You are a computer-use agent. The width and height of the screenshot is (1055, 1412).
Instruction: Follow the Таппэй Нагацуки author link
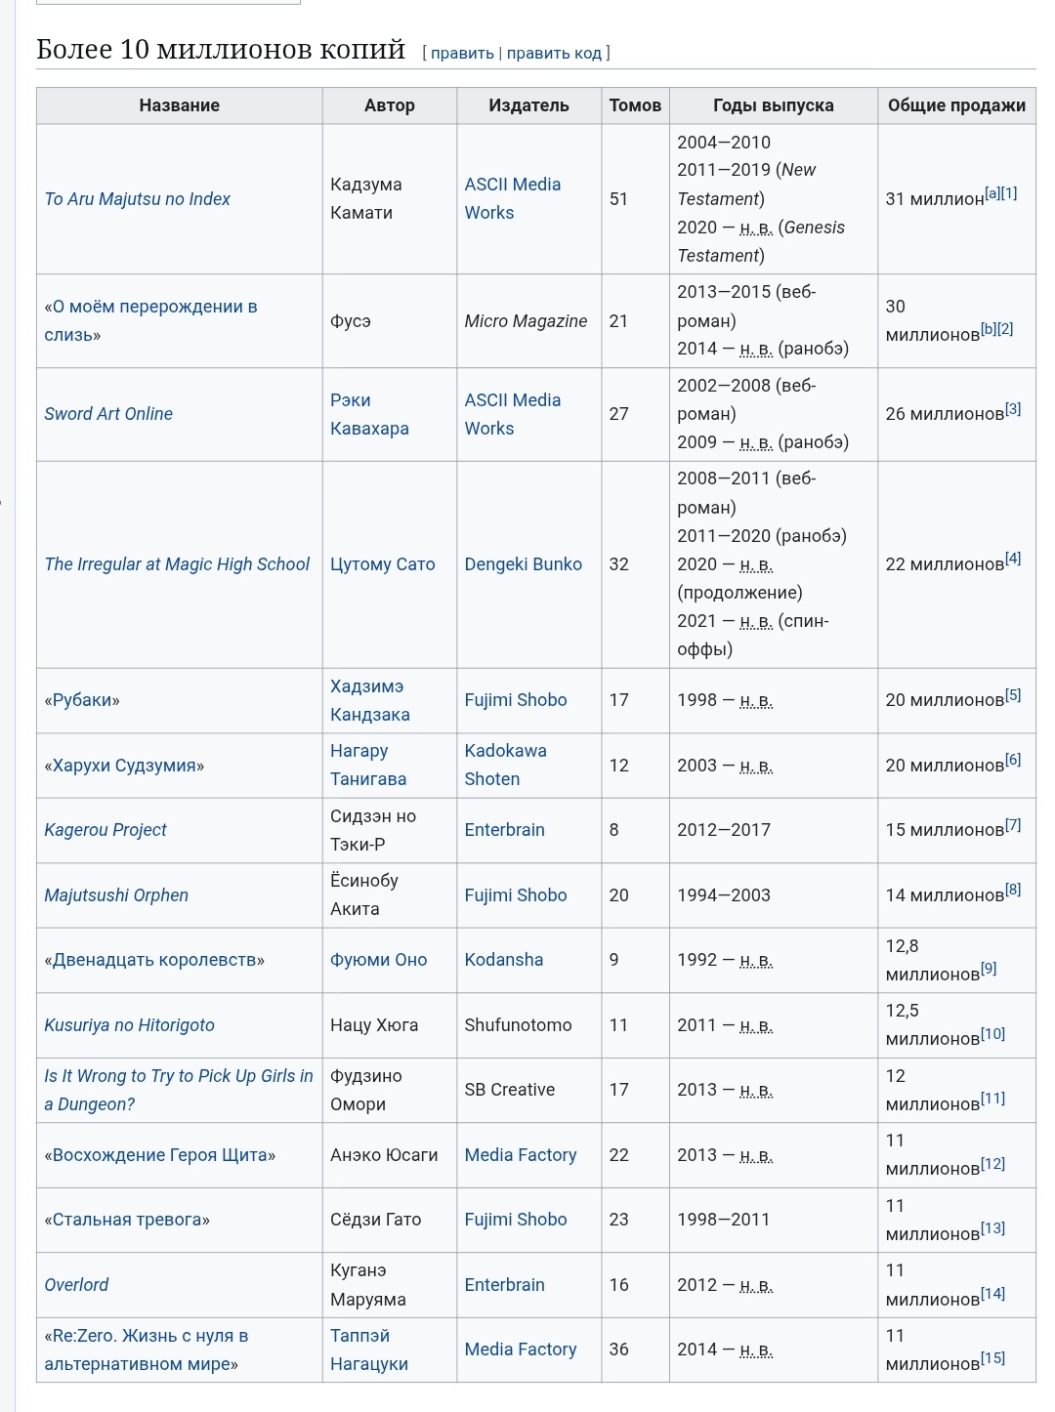pyautogui.click(x=369, y=1350)
